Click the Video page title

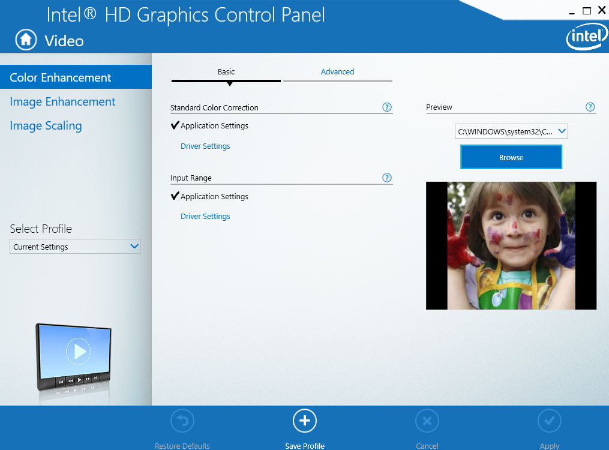click(x=64, y=41)
